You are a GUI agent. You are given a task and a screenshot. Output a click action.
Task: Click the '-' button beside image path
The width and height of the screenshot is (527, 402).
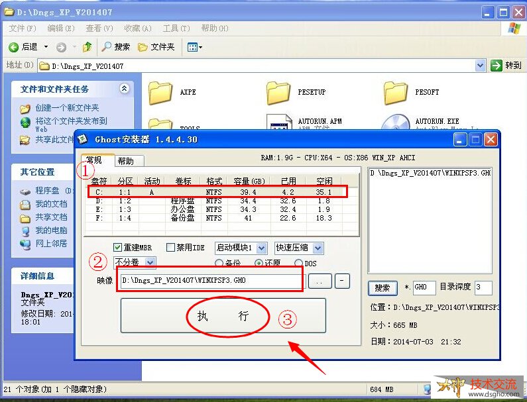click(x=341, y=281)
